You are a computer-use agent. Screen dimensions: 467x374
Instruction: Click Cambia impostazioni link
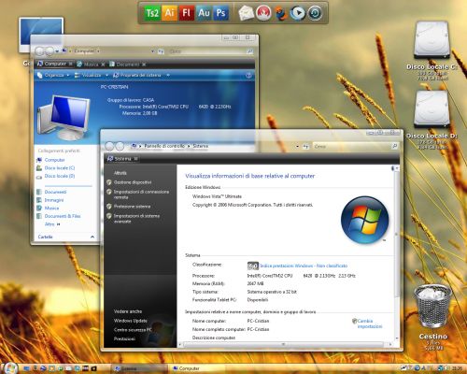370,324
